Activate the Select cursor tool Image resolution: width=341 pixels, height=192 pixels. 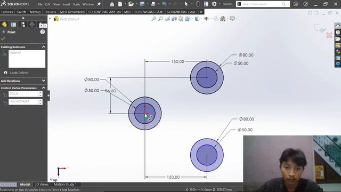point(186,4)
